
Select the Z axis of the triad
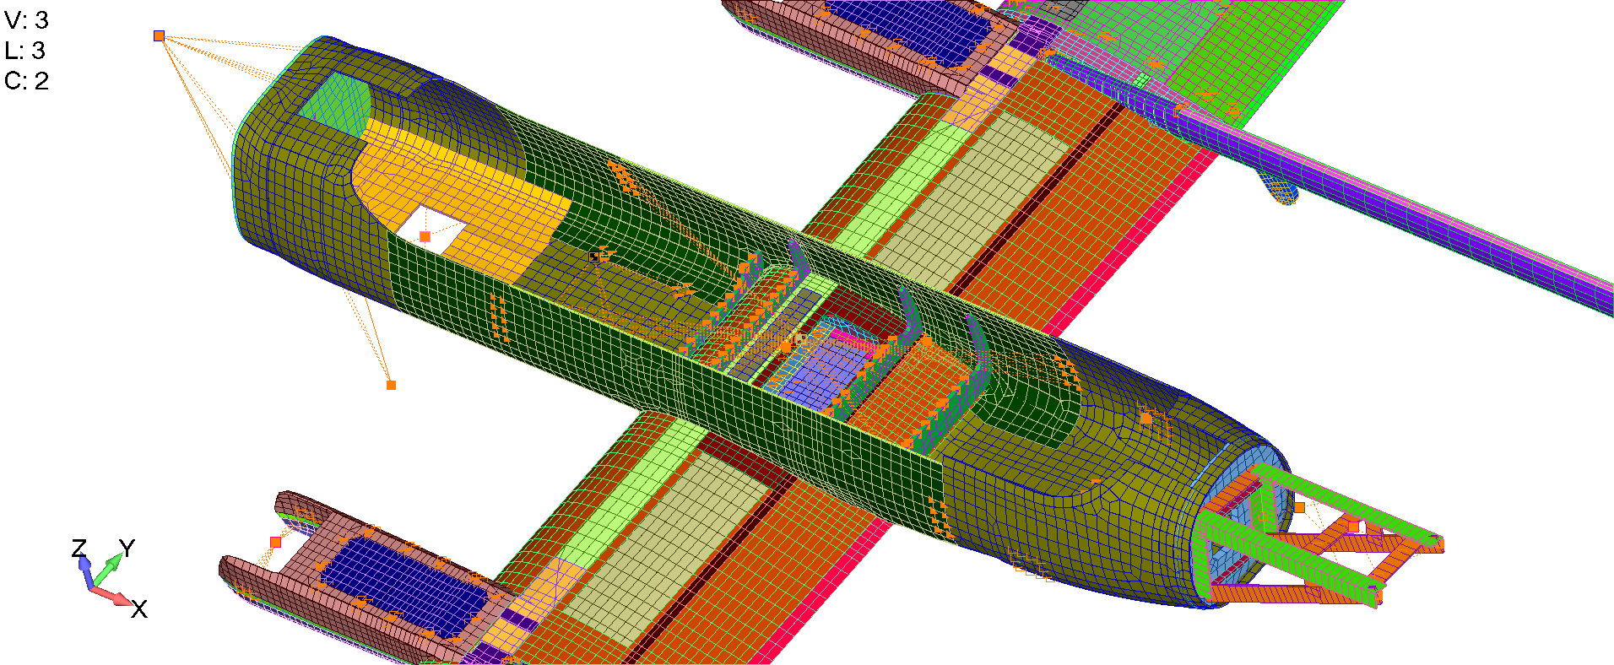pyautogui.click(x=81, y=564)
